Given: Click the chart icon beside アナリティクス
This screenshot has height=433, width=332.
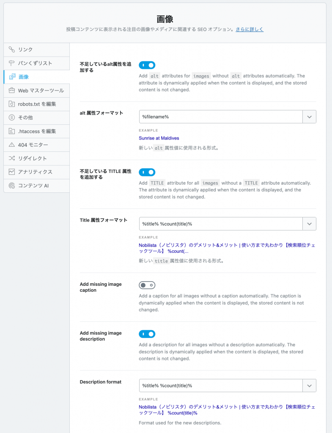Looking at the screenshot, I should pos(11,172).
